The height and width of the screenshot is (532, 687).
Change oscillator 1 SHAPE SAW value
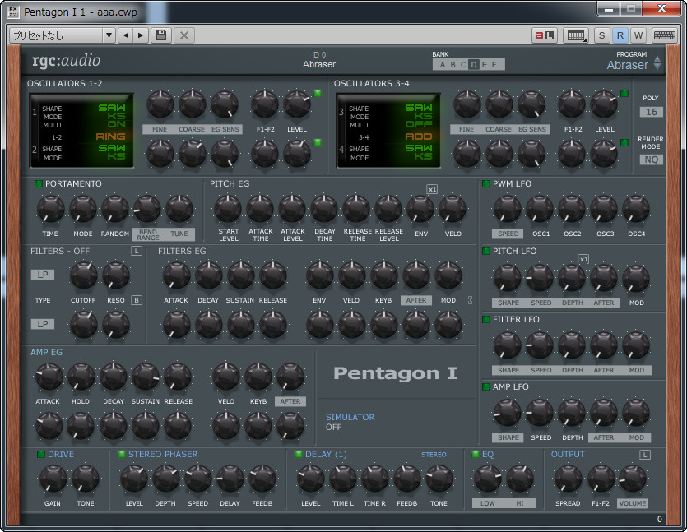click(112, 108)
